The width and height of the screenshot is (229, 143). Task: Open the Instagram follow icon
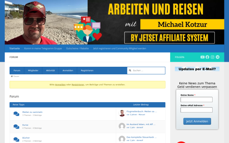213,57
